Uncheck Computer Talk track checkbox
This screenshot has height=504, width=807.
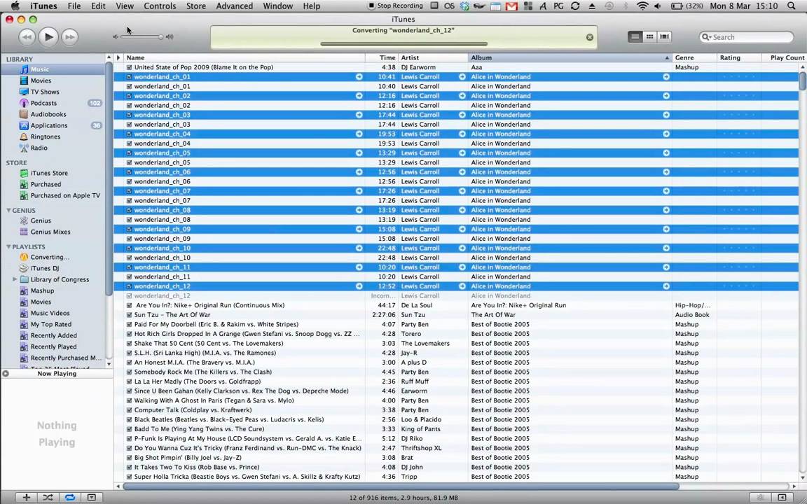129,410
